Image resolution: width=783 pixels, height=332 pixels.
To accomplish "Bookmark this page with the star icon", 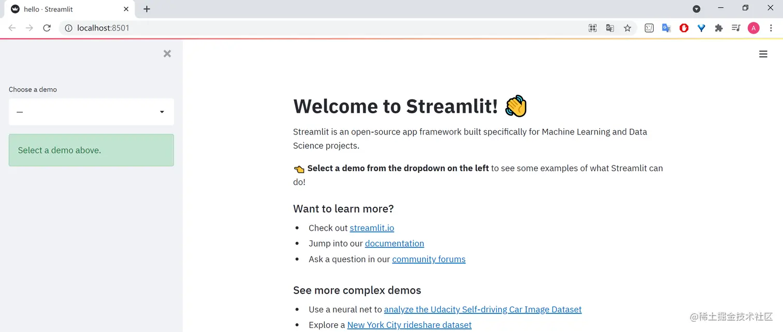I will [627, 28].
